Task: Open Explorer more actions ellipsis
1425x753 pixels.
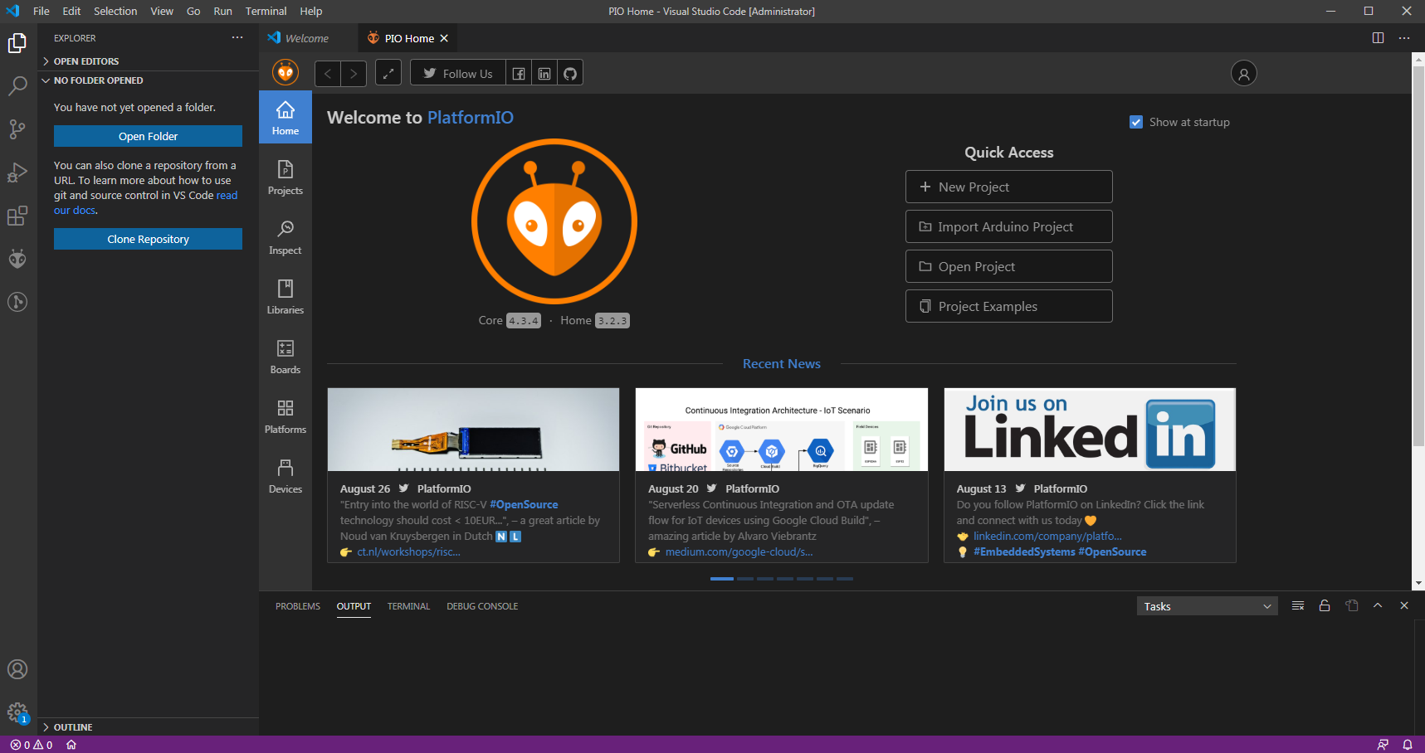Action: tap(237, 38)
